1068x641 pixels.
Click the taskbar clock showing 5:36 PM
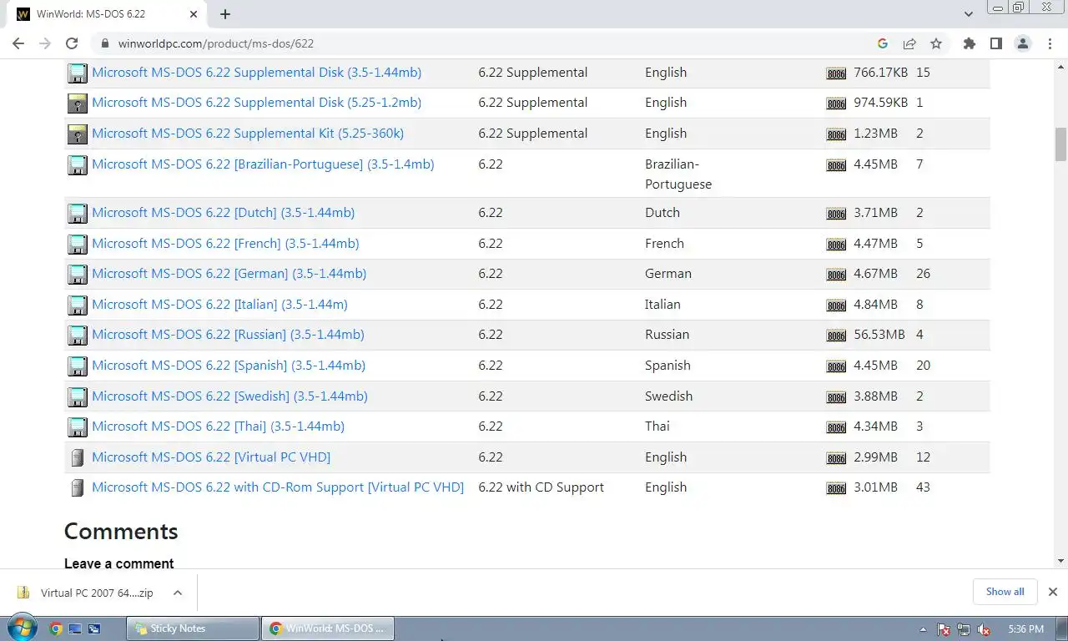pos(1025,629)
